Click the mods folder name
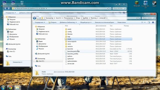 point(69,39)
